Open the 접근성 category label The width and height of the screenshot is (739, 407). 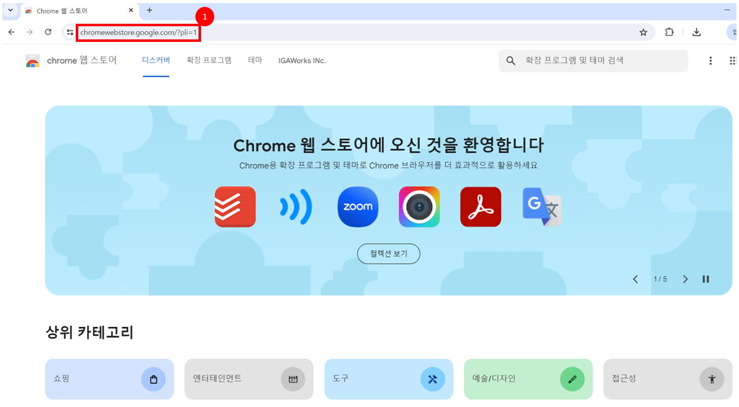(x=624, y=378)
